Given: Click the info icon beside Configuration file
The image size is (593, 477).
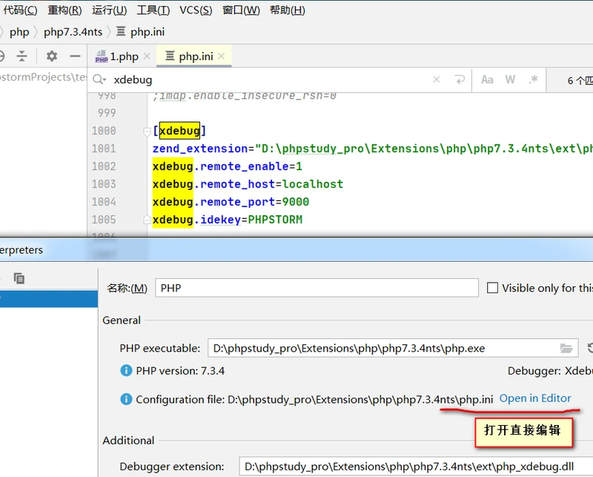Looking at the screenshot, I should (x=126, y=399).
